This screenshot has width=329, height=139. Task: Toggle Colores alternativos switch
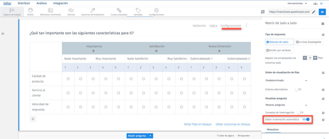click(x=298, y=89)
